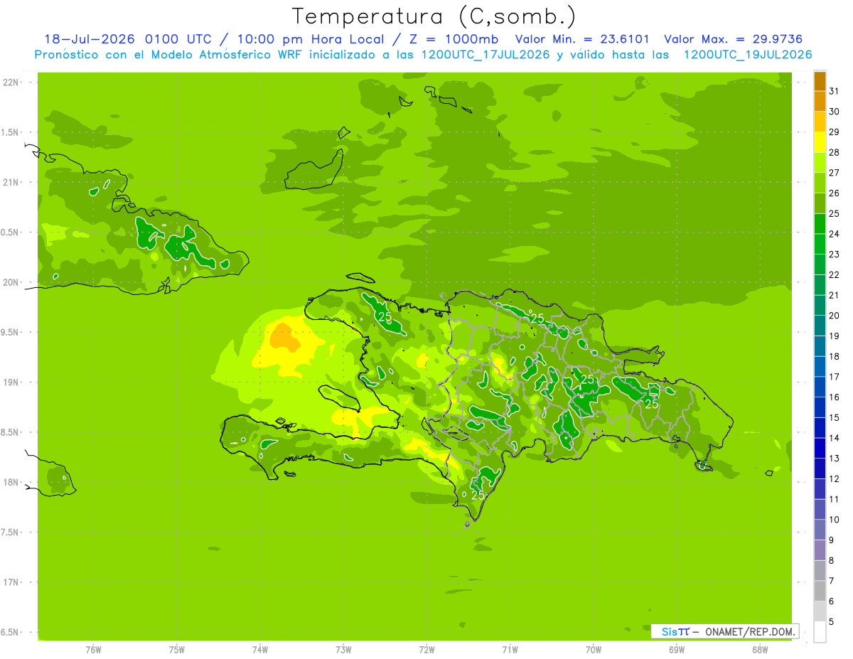Click "Valor Max. = 29.9736" in header
Viewport: 853px width, 659px height.
[733, 39]
